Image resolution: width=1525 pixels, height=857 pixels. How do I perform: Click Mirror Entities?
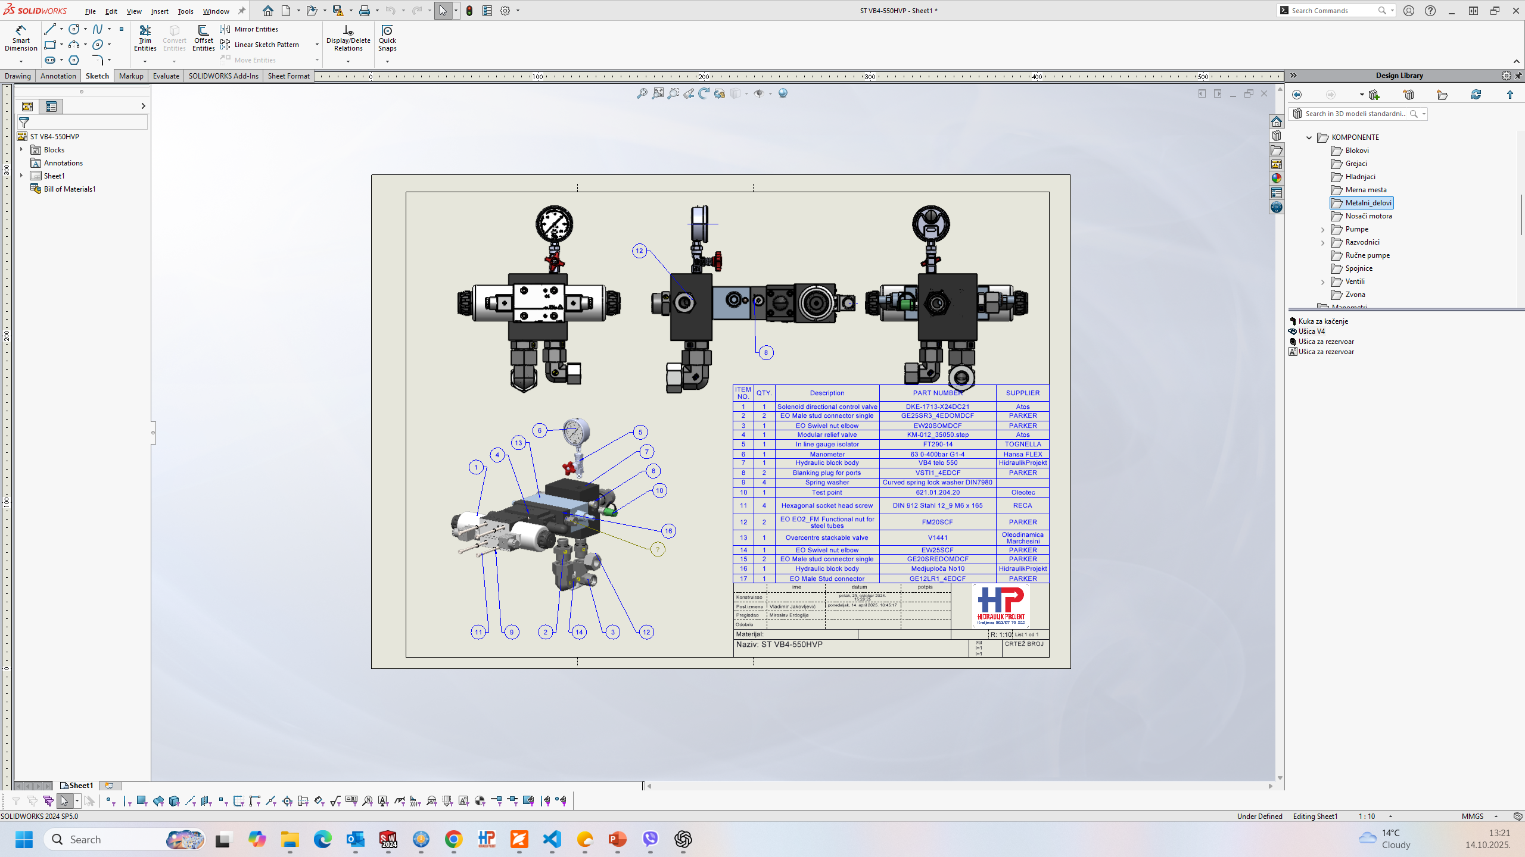(x=256, y=29)
